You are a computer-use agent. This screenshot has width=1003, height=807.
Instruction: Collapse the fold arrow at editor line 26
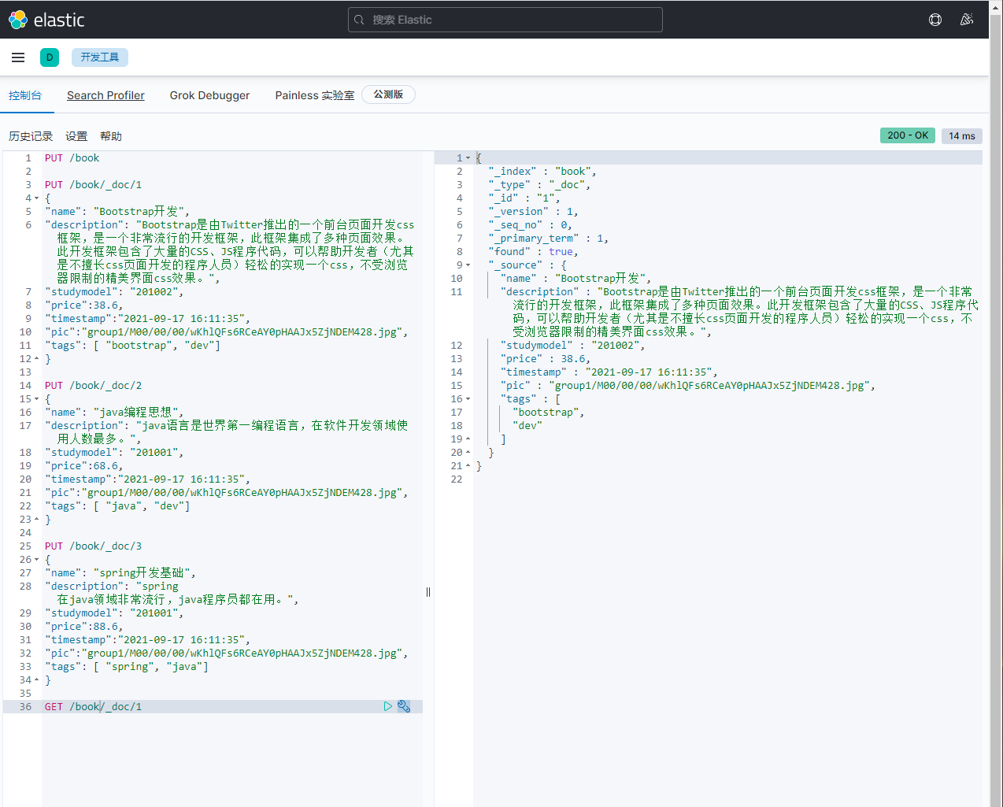pyautogui.click(x=36, y=560)
